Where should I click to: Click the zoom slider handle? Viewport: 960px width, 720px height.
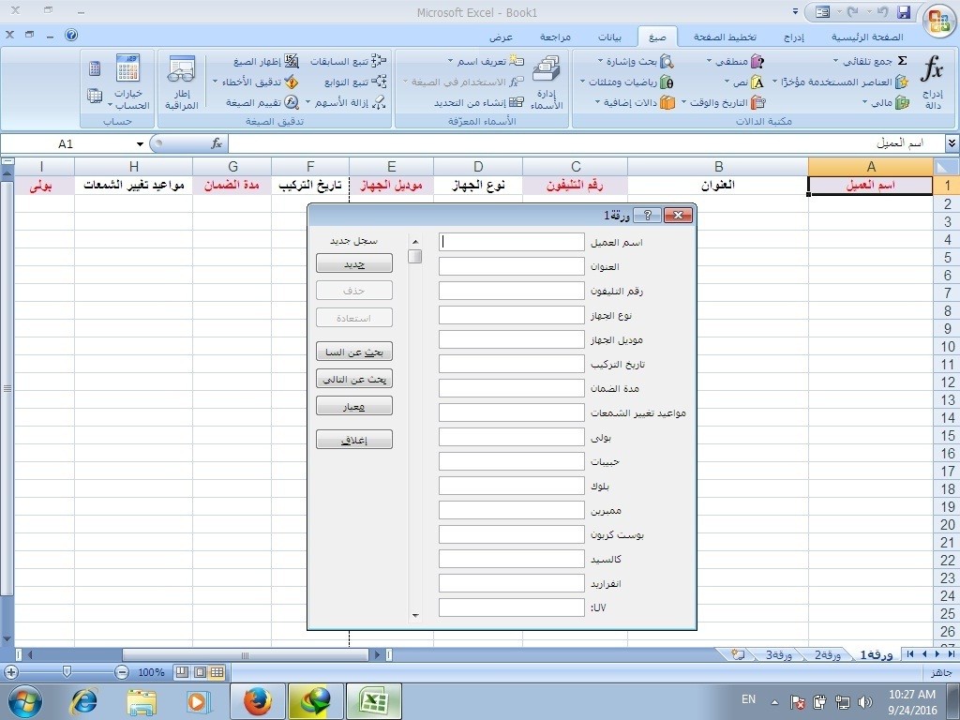(67, 672)
